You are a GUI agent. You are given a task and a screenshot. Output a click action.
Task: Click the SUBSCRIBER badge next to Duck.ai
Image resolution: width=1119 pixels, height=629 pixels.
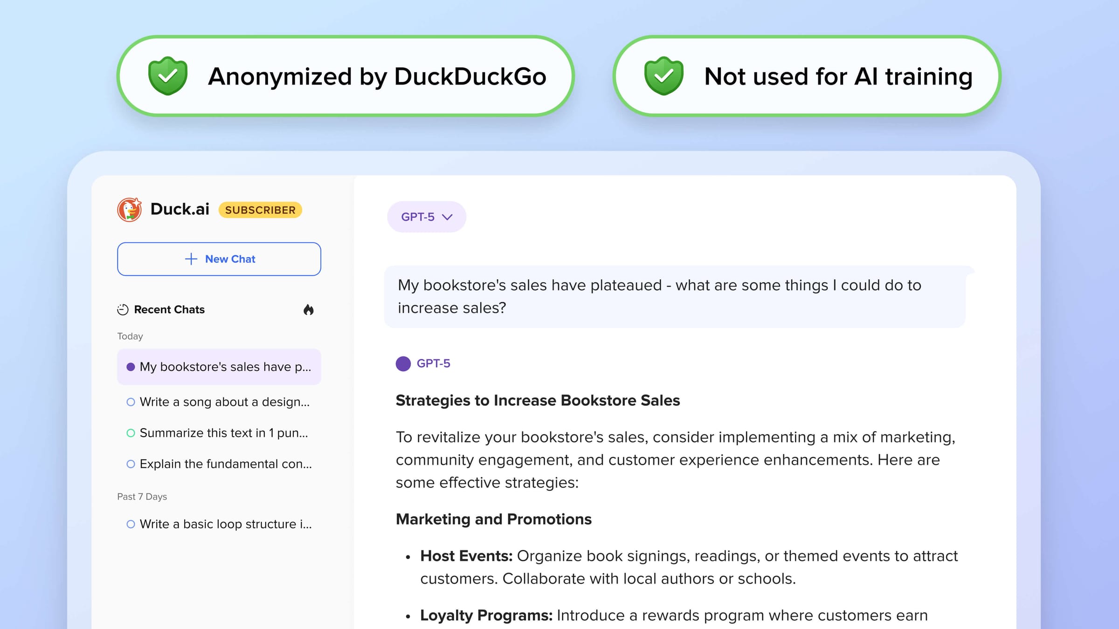pyautogui.click(x=260, y=210)
